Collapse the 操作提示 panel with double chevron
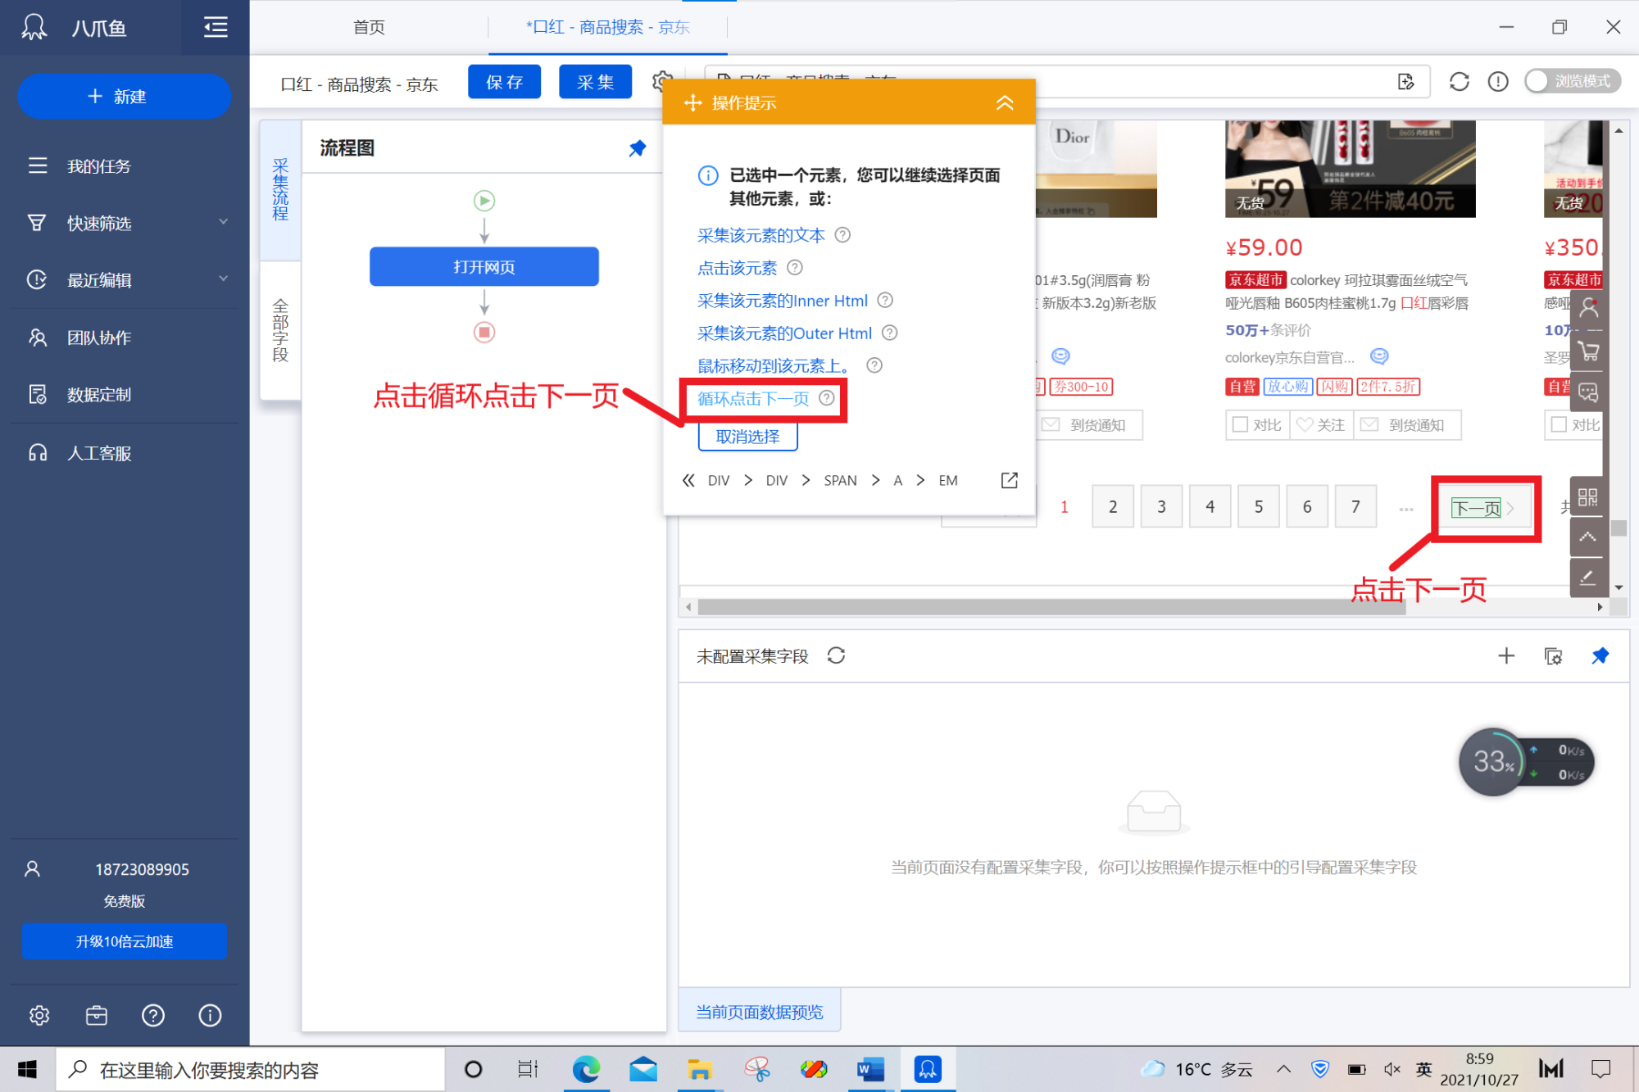The width and height of the screenshot is (1639, 1092). 1005,102
